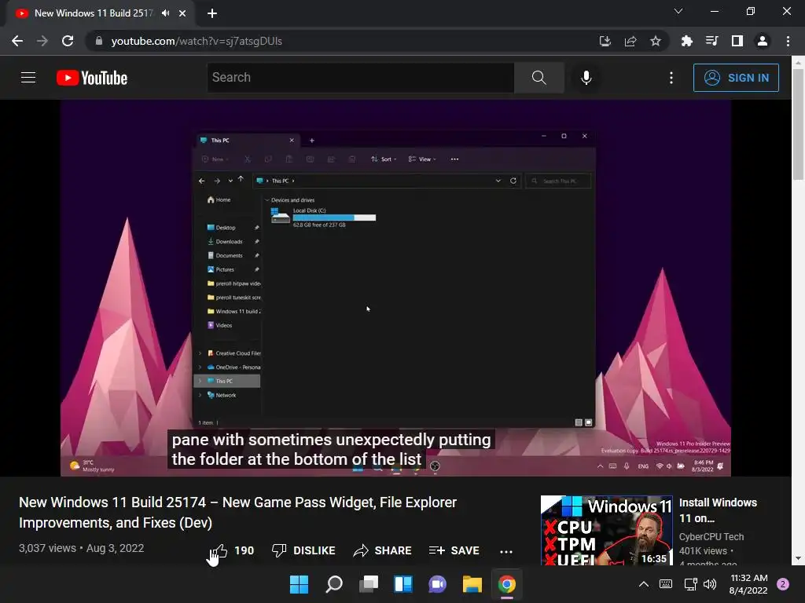Open the 'Install Windows 11 on…' title link
Image resolution: width=805 pixels, height=603 pixels.
718,510
